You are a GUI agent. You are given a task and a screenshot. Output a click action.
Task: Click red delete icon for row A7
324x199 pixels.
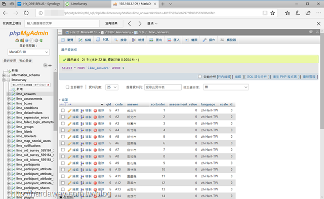(x=95, y=150)
